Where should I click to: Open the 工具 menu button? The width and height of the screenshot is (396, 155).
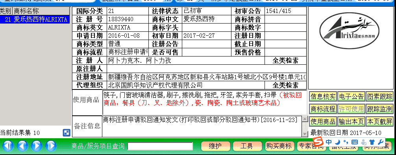coord(247,146)
